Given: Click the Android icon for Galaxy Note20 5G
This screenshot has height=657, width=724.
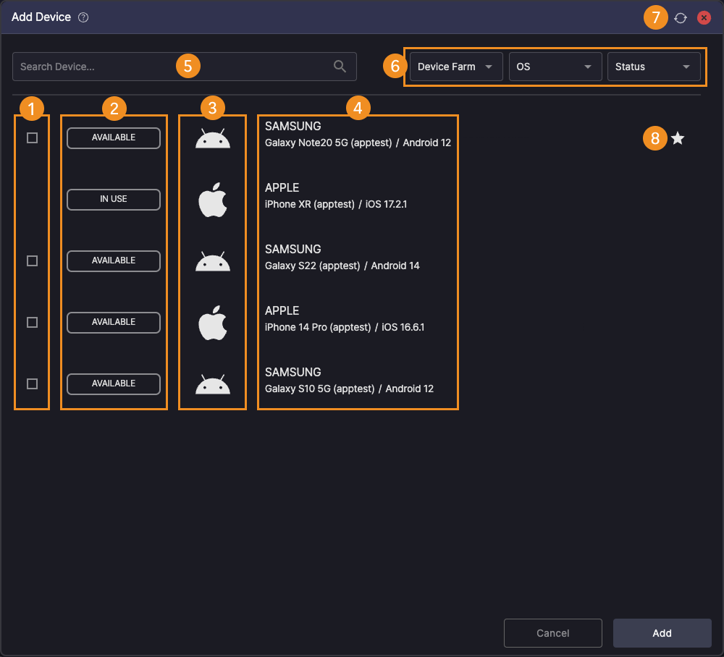Looking at the screenshot, I should [213, 139].
